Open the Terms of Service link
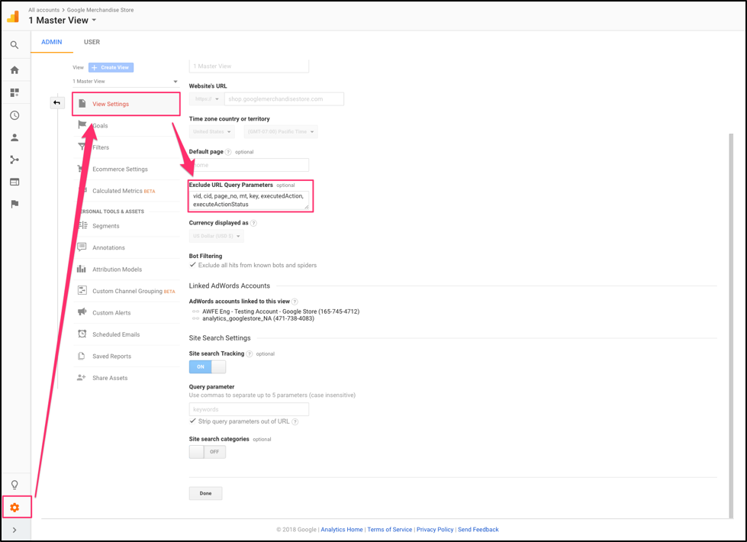747x542 pixels. pyautogui.click(x=390, y=530)
